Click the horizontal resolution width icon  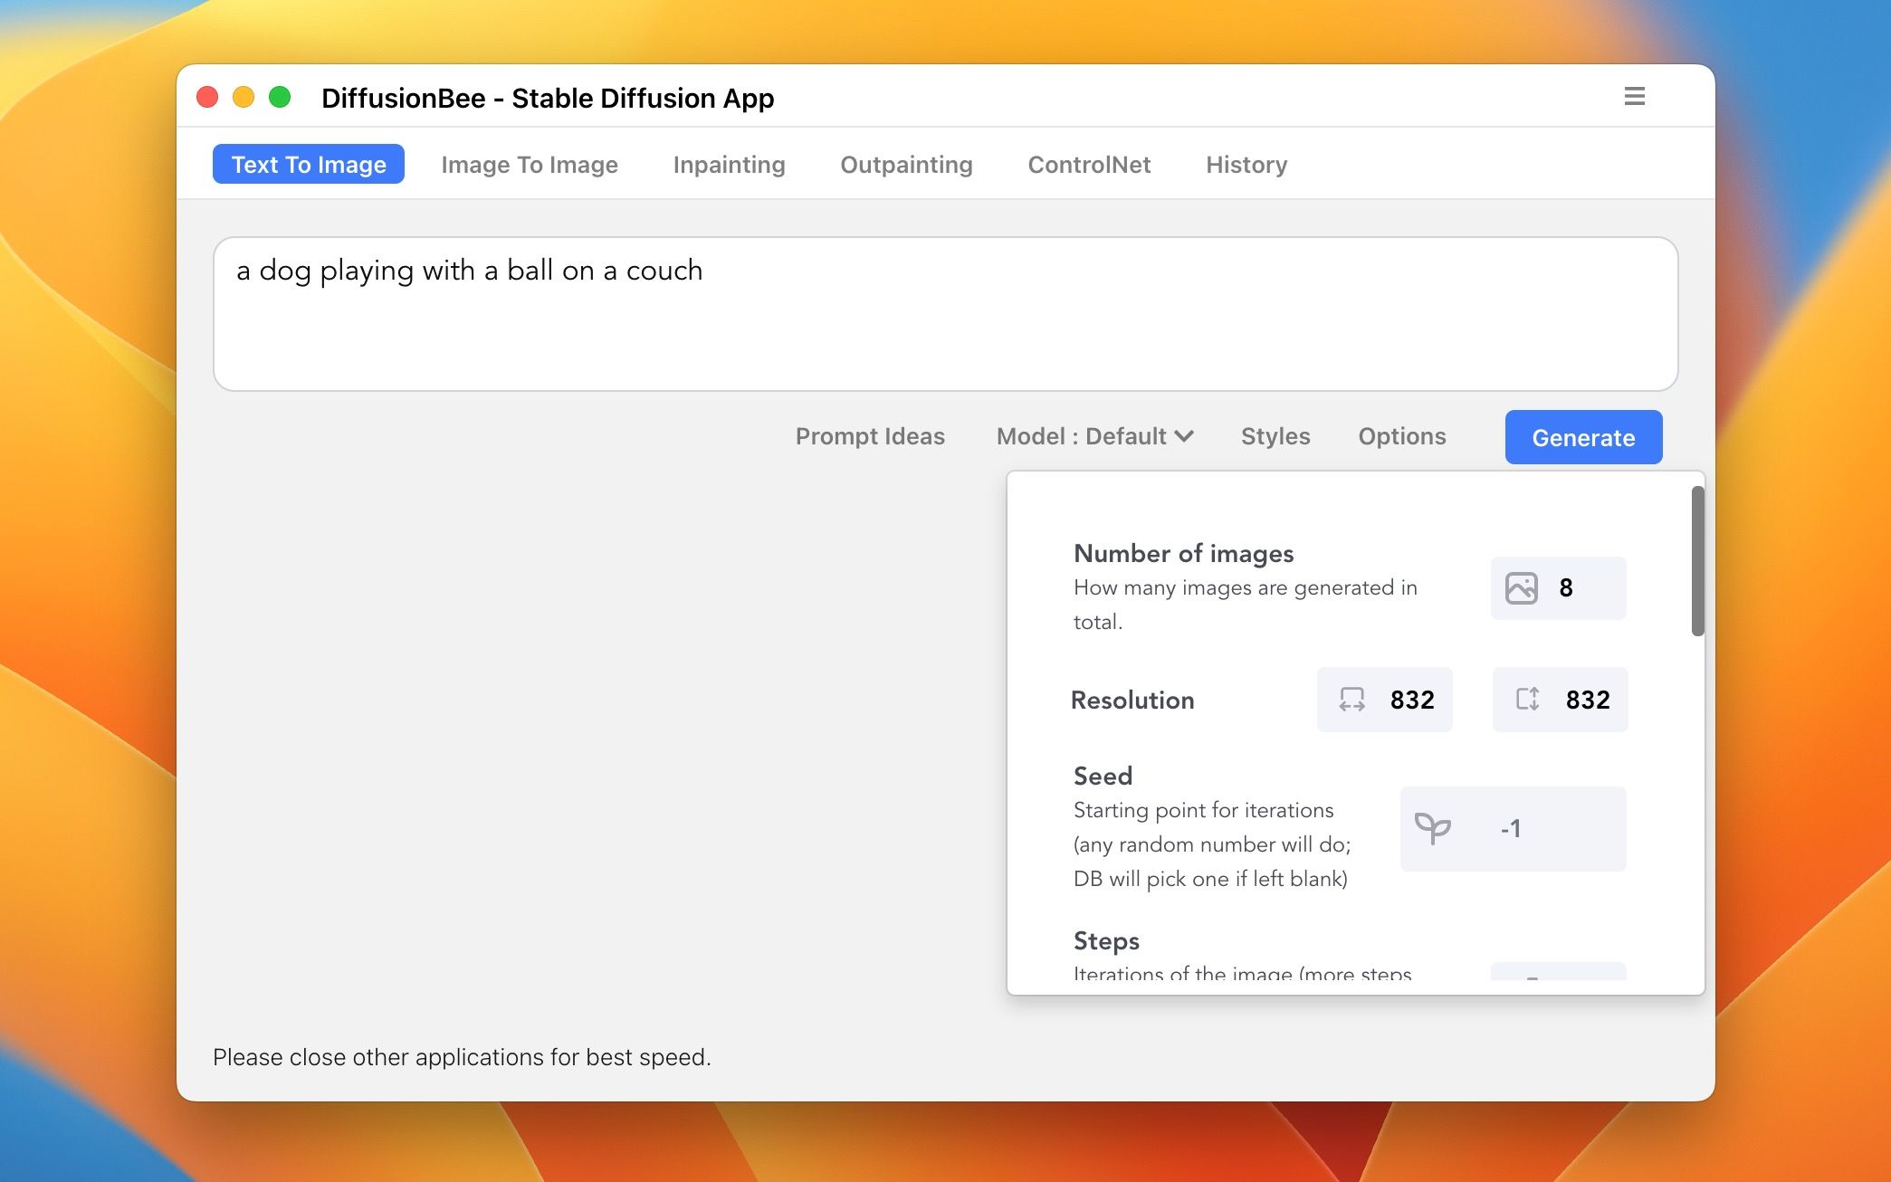click(1351, 699)
